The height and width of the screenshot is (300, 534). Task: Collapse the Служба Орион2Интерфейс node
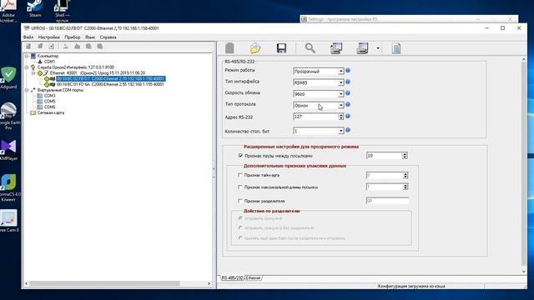tap(27, 67)
